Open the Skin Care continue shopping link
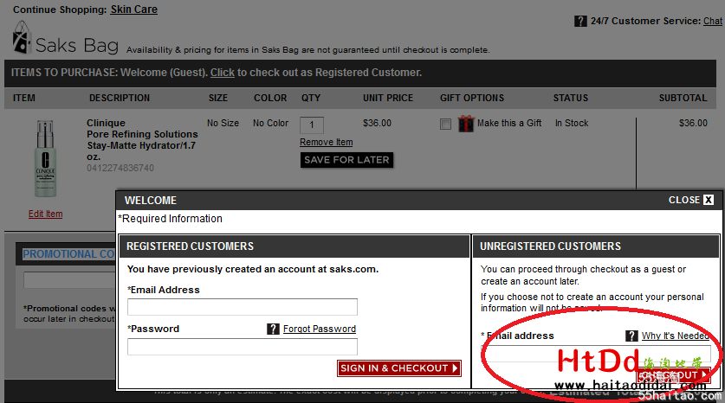The width and height of the screenshot is (725, 403). click(x=133, y=10)
